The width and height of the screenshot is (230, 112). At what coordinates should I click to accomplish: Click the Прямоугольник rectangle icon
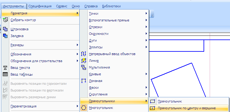coord(153,101)
